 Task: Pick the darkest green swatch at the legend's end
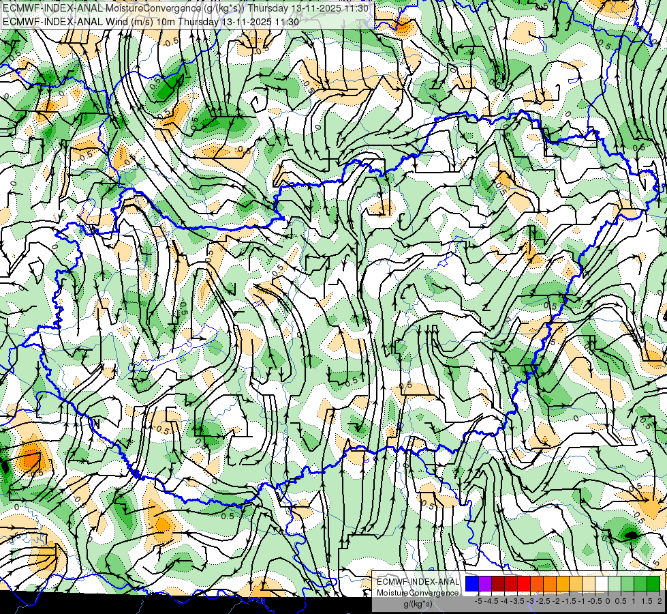pos(653,583)
